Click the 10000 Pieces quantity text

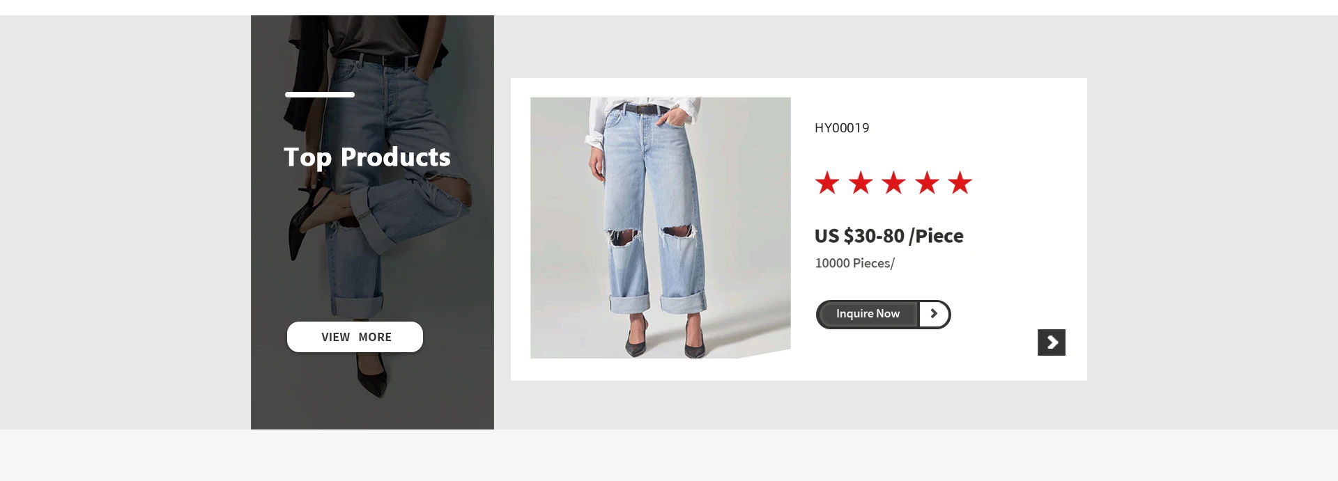tap(855, 263)
